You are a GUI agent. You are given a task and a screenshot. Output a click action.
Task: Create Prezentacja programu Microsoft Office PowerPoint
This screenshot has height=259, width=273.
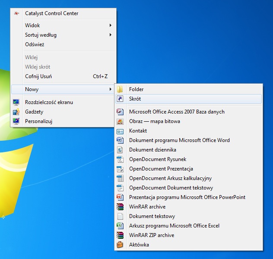[189, 197]
